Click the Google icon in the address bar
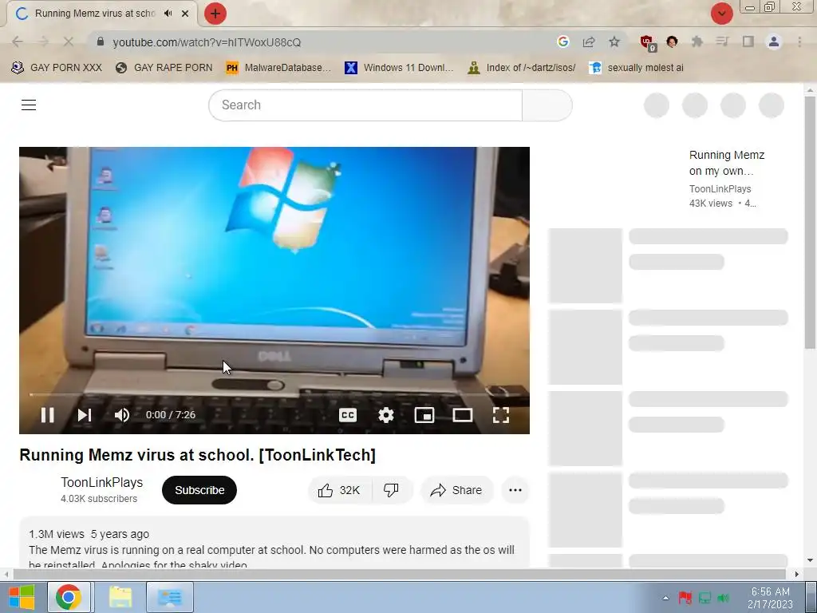817x613 pixels. [x=562, y=42]
